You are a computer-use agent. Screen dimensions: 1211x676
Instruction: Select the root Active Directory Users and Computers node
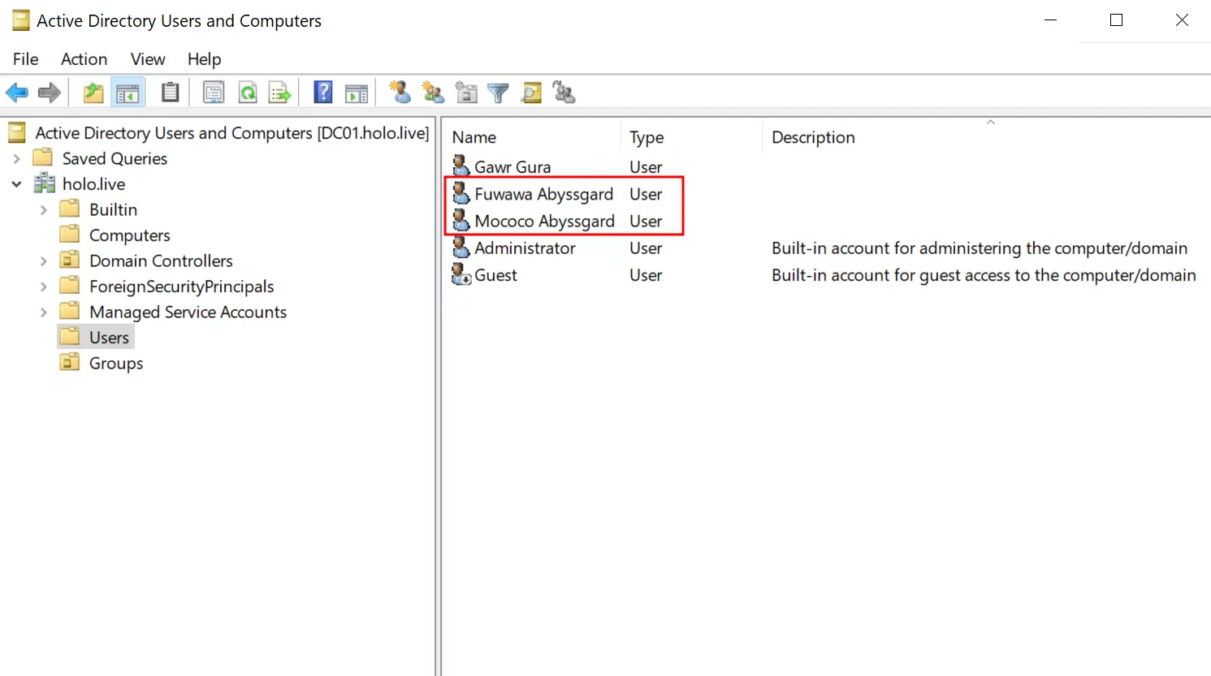(x=232, y=133)
